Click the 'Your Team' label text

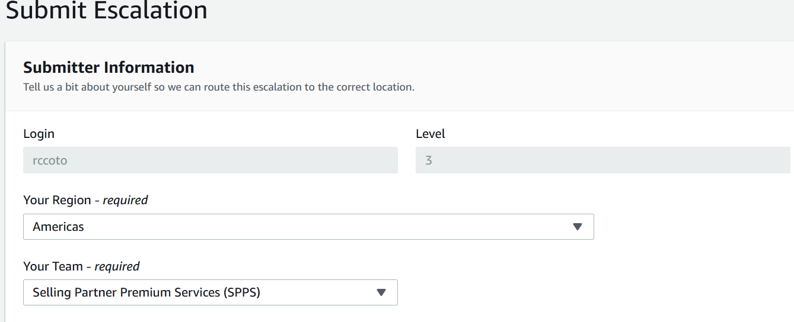tap(53, 266)
